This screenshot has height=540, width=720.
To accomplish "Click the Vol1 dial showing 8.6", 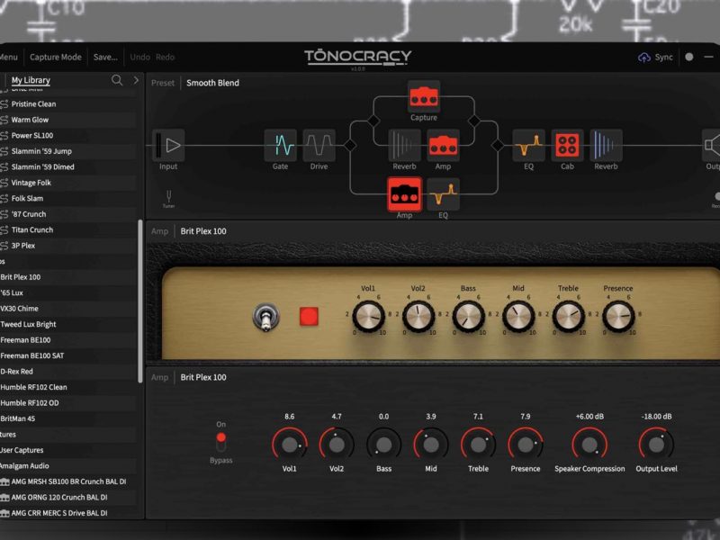I will pos(290,444).
